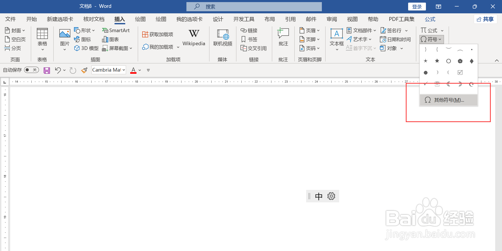Insert a 3D 模型 model
This screenshot has width=502, height=251.
[x=86, y=48]
